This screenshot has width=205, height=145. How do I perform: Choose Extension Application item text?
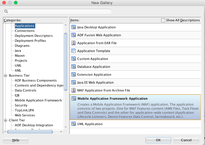(94, 75)
